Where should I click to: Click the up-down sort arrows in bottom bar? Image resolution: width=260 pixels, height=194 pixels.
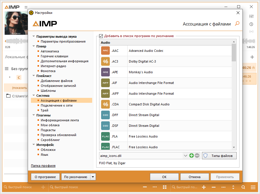(233, 187)
